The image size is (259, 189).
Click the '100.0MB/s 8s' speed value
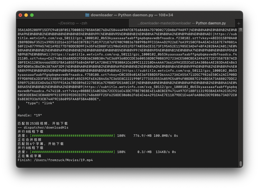point(166,136)
